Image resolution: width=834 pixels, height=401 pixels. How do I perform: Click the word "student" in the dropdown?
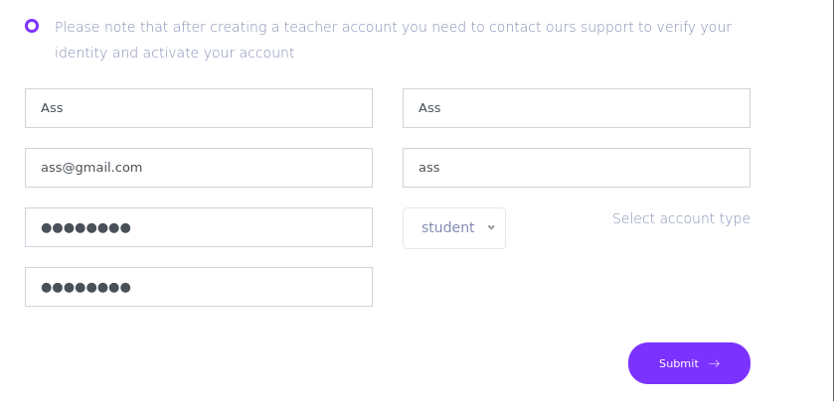tap(447, 227)
